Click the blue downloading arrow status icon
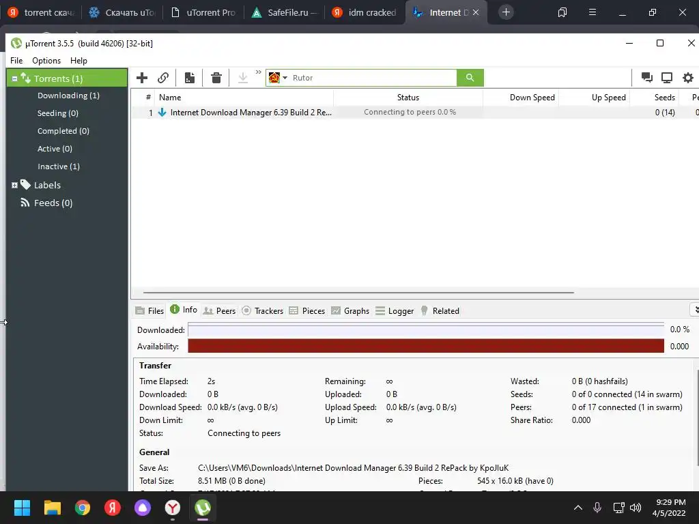The image size is (699, 524). tap(162, 113)
